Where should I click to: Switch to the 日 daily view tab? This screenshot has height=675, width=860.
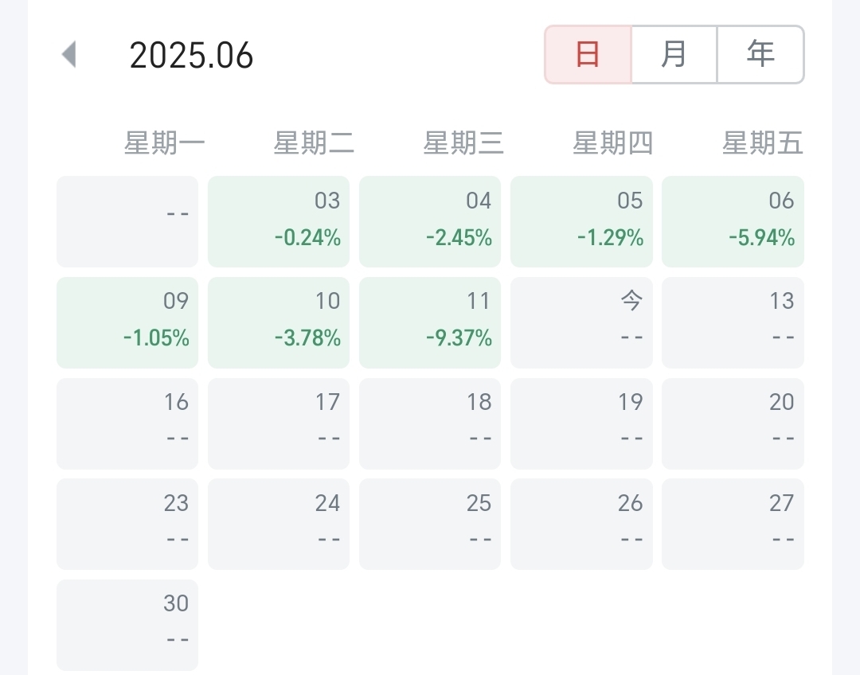pos(588,54)
